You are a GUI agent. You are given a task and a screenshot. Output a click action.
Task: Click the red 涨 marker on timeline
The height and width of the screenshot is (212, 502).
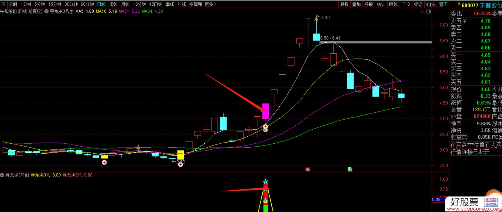pos(308,169)
